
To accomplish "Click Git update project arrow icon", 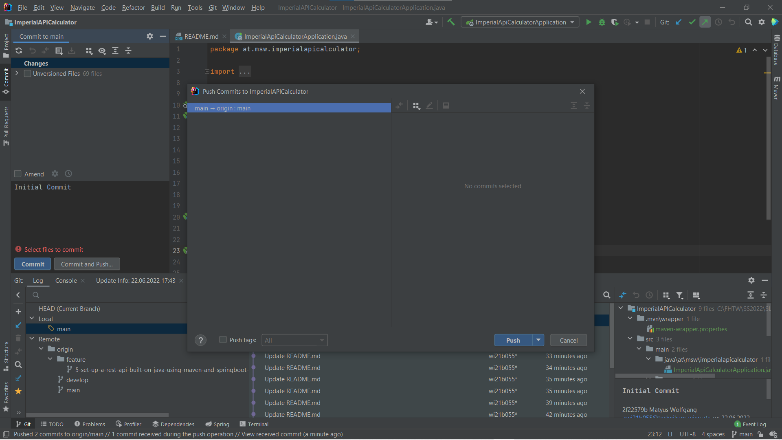I will click(679, 22).
